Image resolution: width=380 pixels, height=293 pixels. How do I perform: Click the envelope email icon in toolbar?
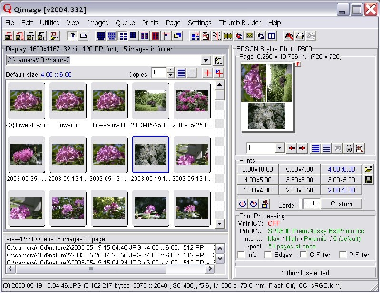coord(249,36)
